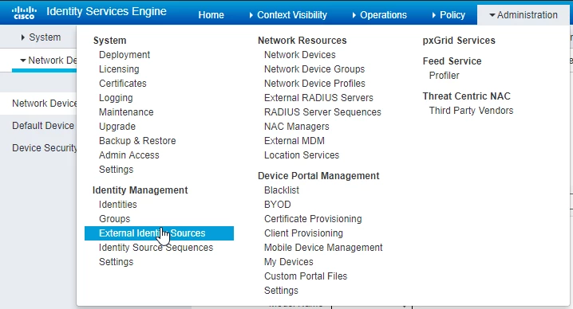
Task: Click the pxGrid Services heading
Action: click(x=459, y=41)
